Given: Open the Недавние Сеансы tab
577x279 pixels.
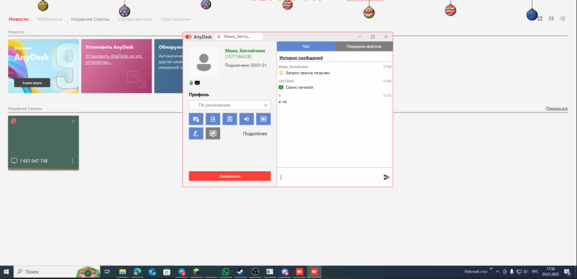Looking at the screenshot, I should [x=90, y=19].
